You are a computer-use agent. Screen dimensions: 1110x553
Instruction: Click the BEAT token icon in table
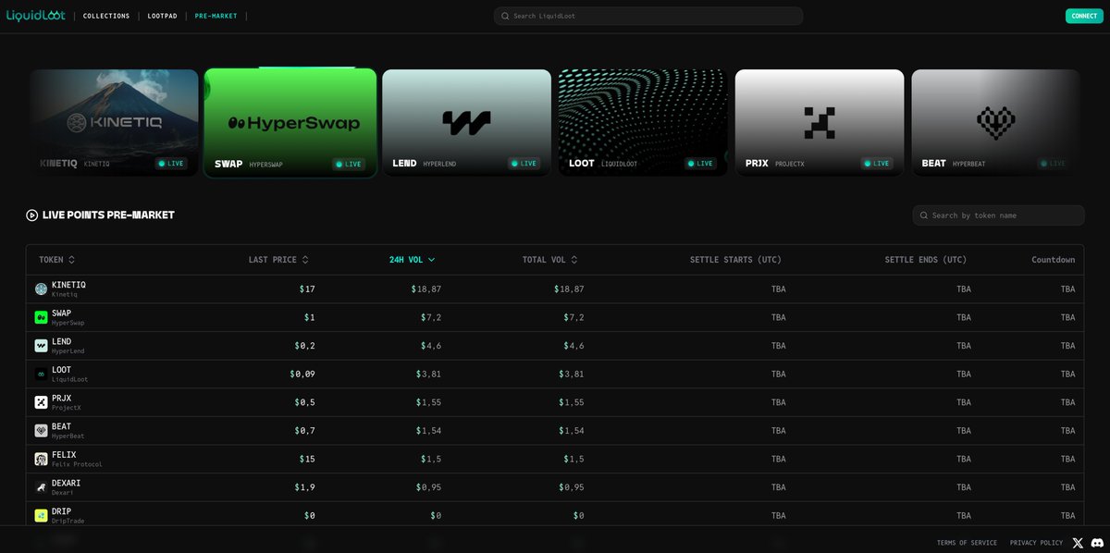click(x=41, y=431)
